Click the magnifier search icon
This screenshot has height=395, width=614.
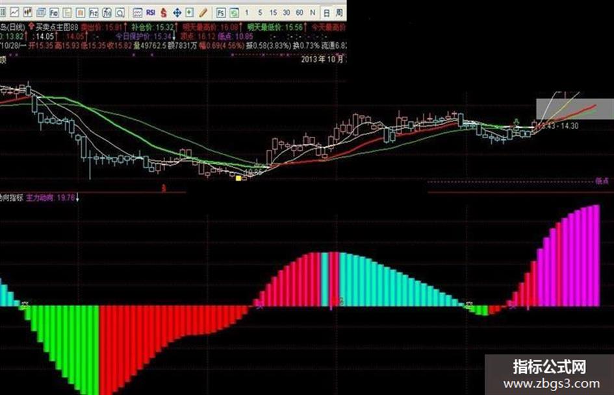(120, 13)
